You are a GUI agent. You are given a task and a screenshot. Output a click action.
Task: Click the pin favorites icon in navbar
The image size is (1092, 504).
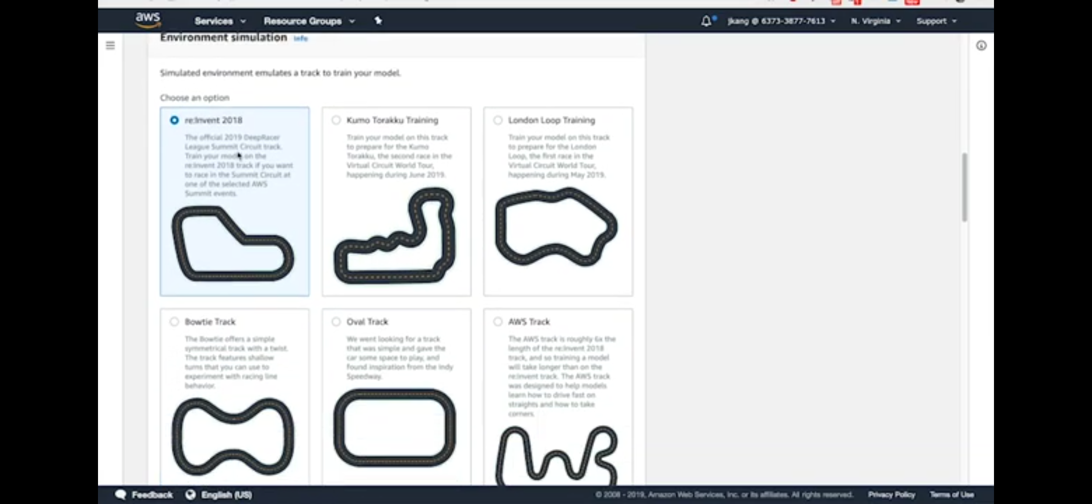[378, 21]
